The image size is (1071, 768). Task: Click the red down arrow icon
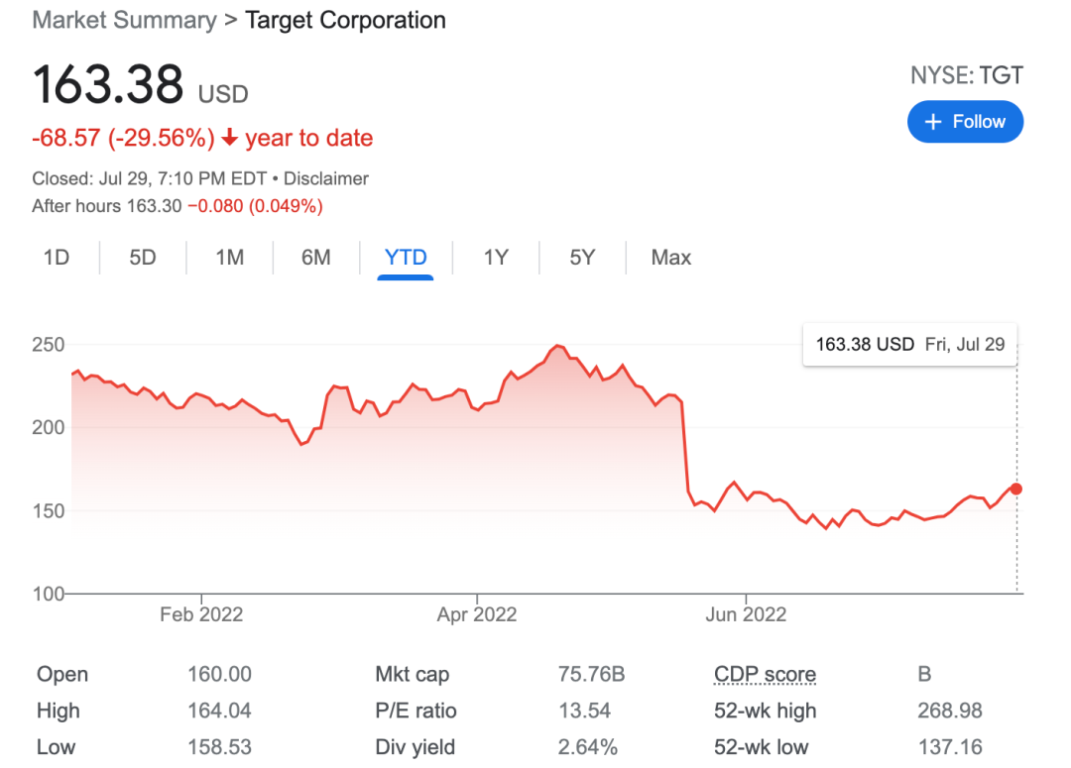coord(230,139)
